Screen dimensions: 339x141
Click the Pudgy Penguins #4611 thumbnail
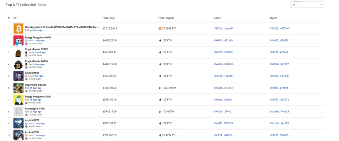pos(18,40)
